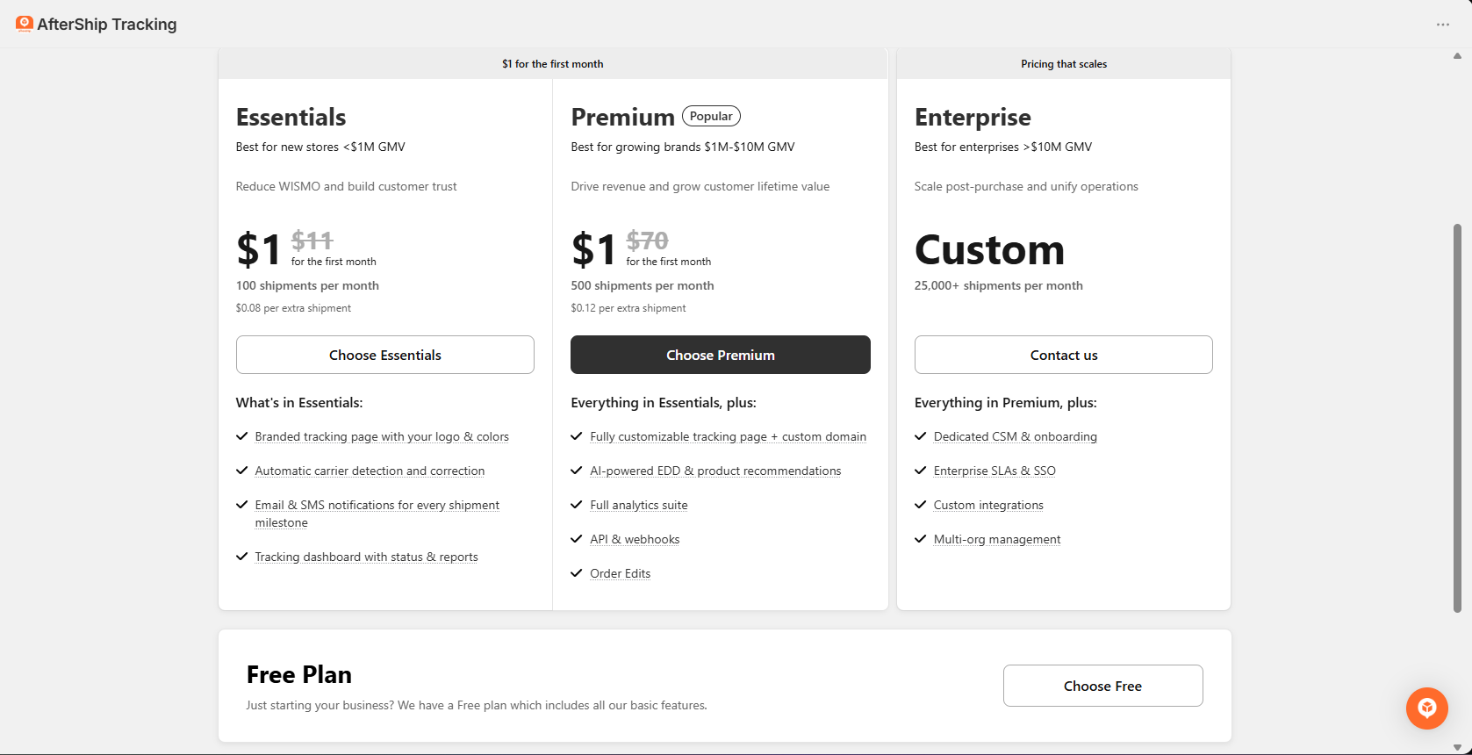Screen dimensions: 1472x755
Task: Click the AfterShip Tracking logo icon
Action: click(25, 24)
